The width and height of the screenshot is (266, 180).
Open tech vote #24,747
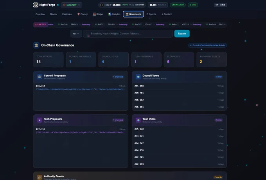[179, 143]
